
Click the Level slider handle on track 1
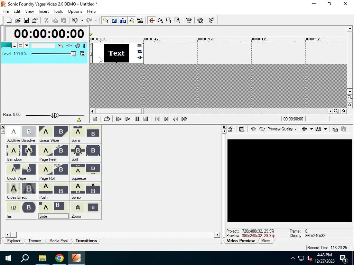[73, 53]
